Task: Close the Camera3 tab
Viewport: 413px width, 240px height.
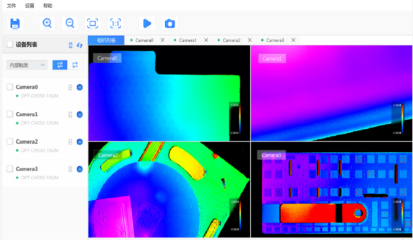Action: click(293, 40)
